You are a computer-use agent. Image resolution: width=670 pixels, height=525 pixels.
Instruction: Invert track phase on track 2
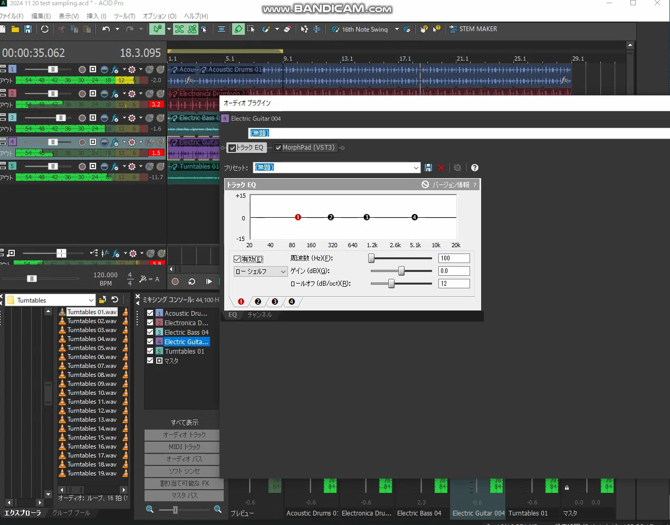pyautogui.click(x=104, y=94)
